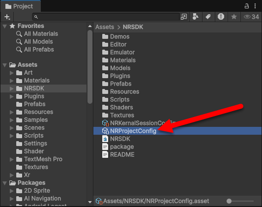This screenshot has height=207, width=262.
Task: Collapse the Assets tree root
Action: click(x=5, y=65)
